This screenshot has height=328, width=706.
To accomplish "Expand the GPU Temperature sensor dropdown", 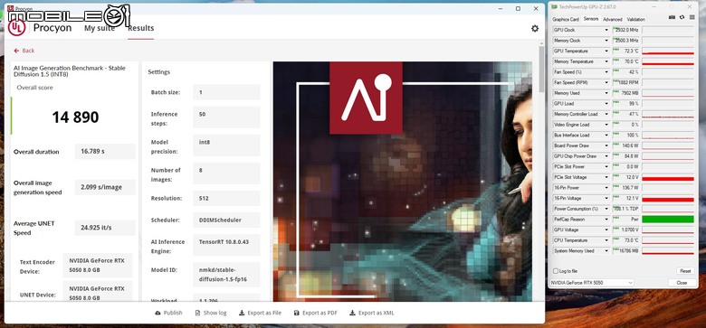I will [x=606, y=52].
